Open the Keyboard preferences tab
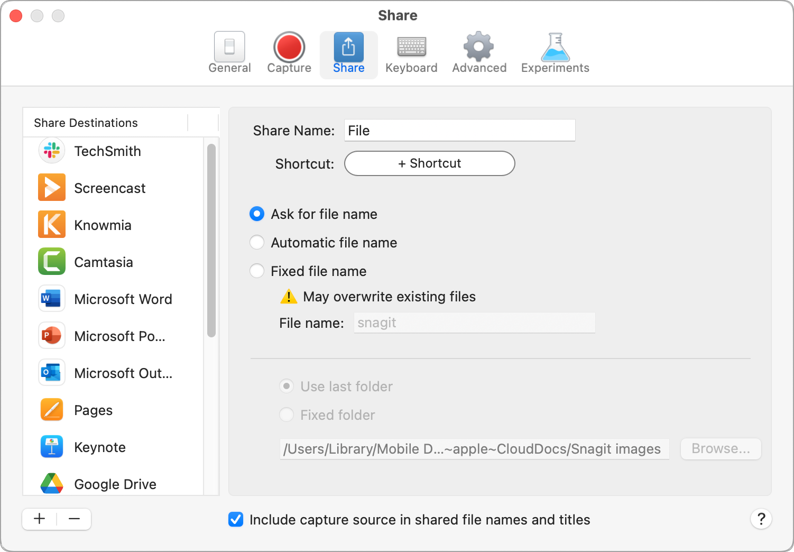The height and width of the screenshot is (552, 794). coord(411,53)
